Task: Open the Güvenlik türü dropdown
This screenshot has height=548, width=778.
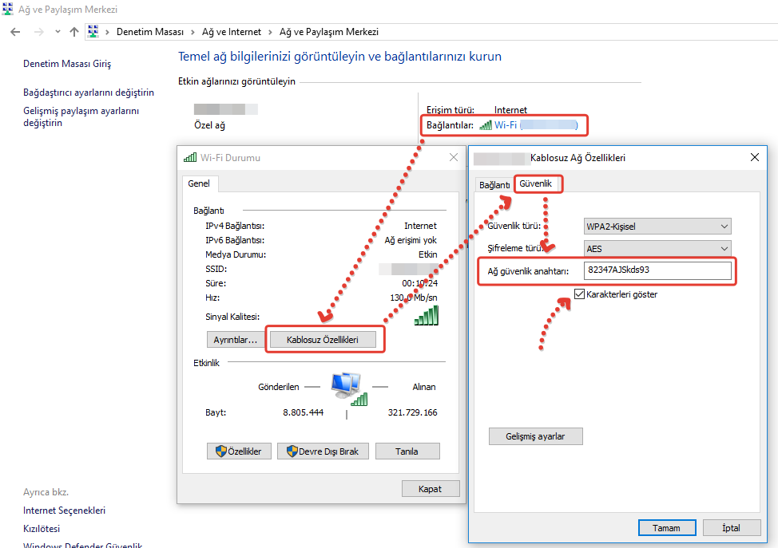Action: point(657,227)
